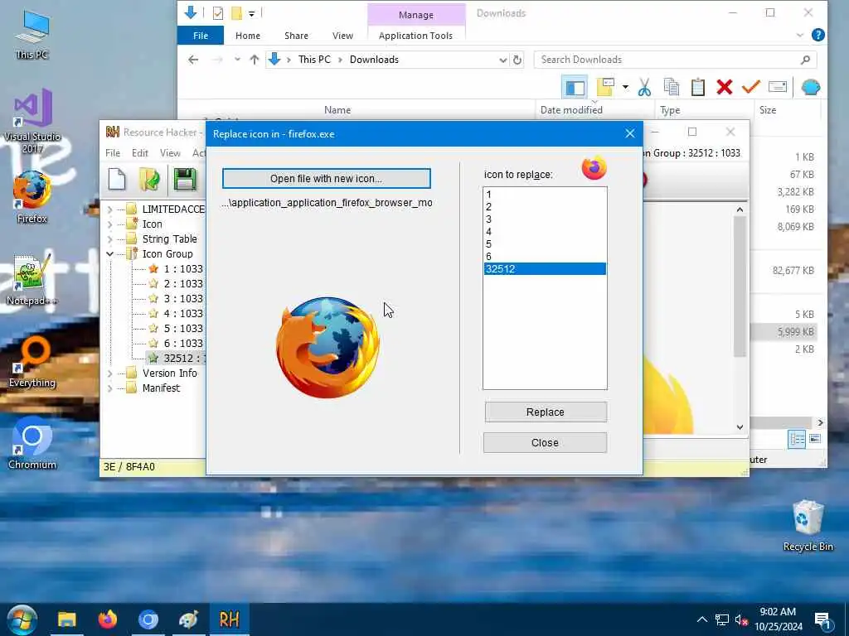
Task: Open the Share tab in Explorer ribbon
Action: tap(296, 36)
